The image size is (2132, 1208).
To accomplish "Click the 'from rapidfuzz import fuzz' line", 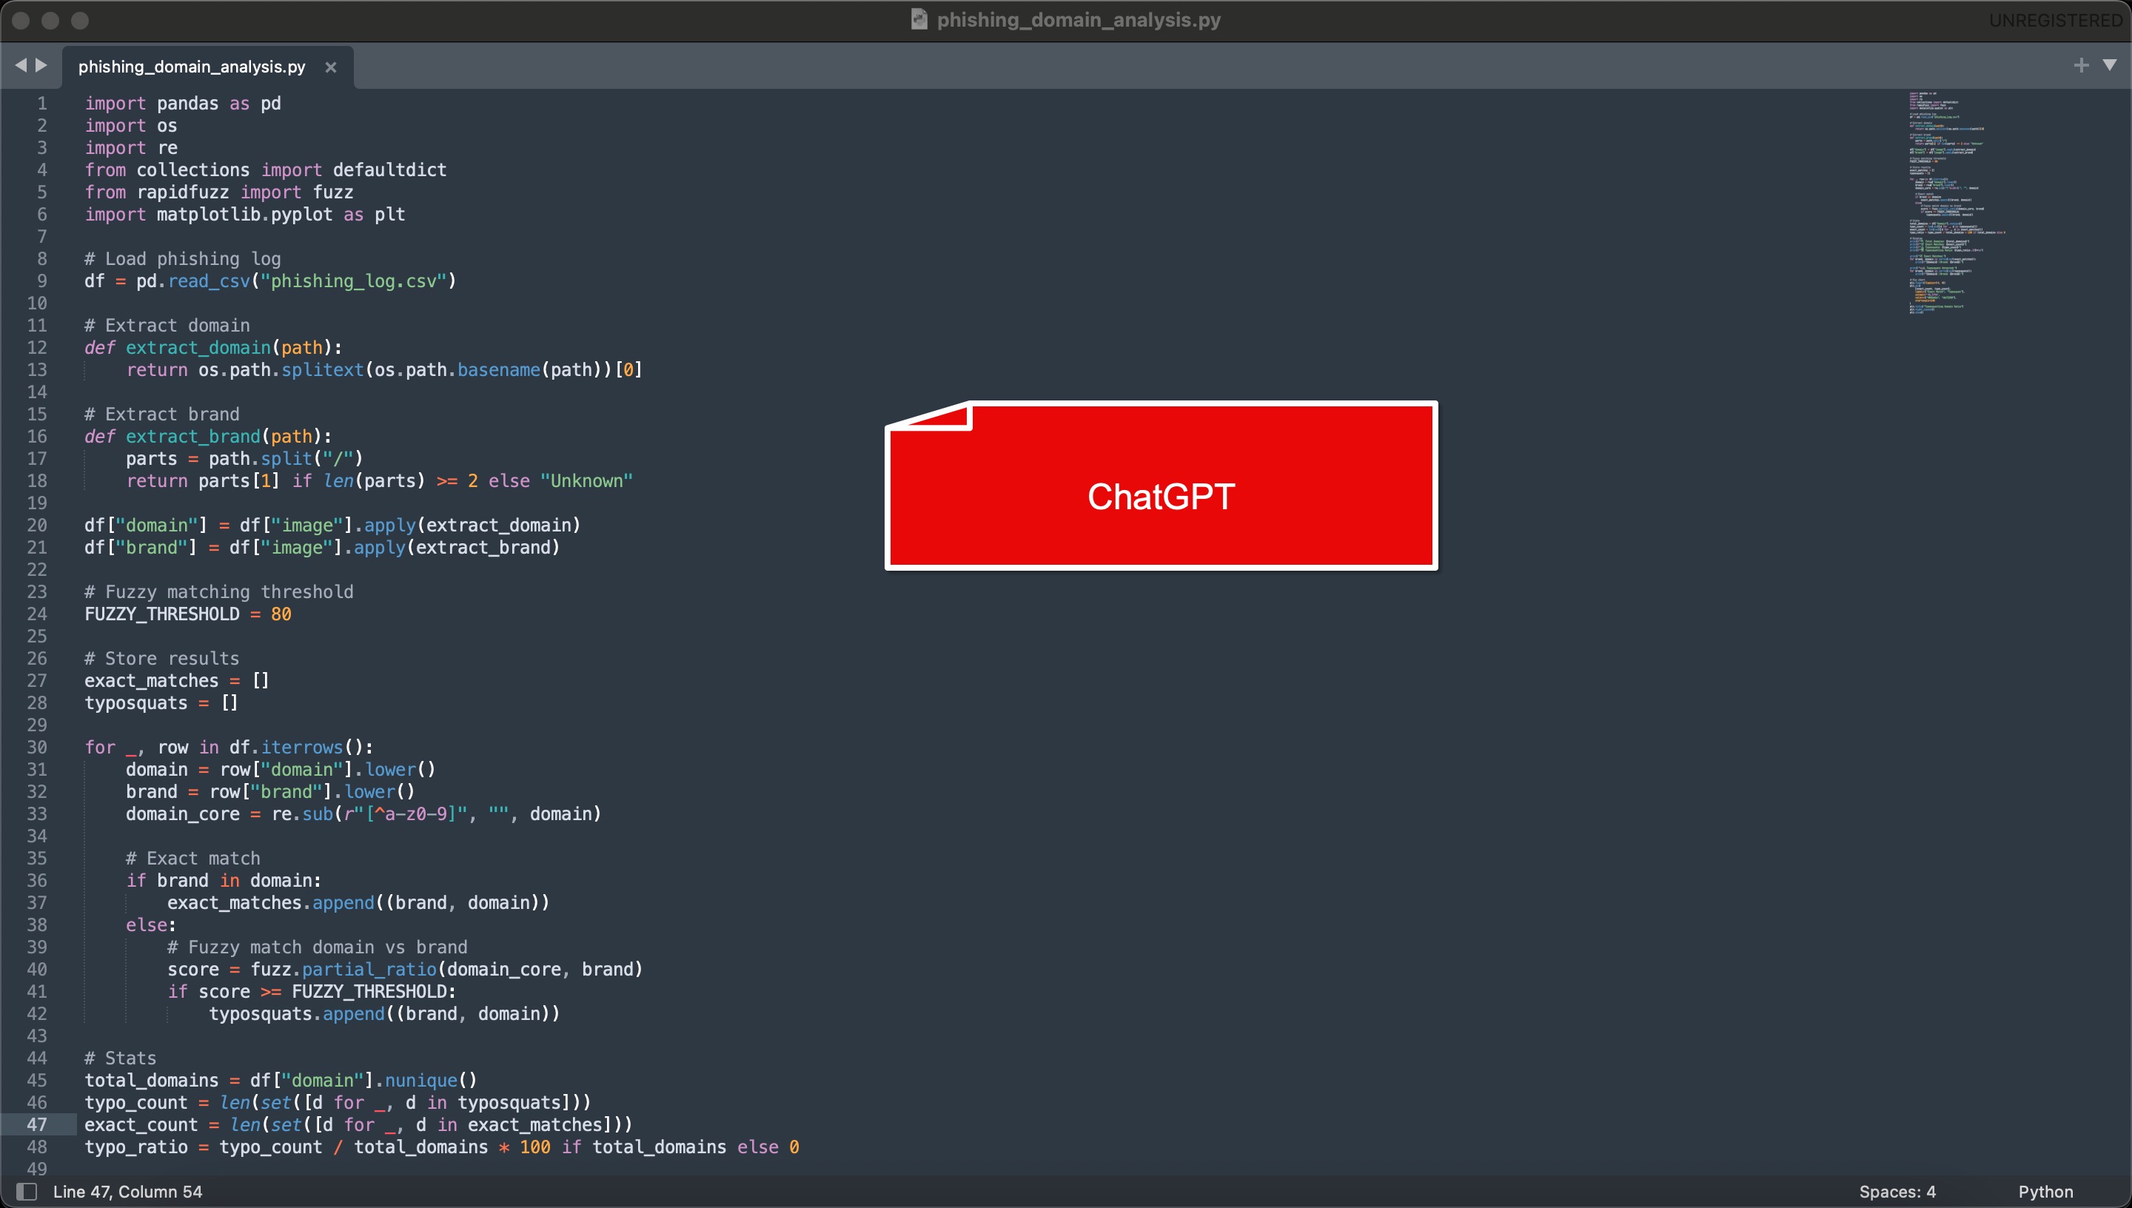I will (219, 192).
